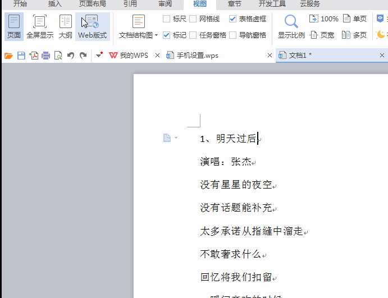This screenshot has height=298, width=388.
Task: Click the paragraph layout icon beside first line
Action: 167,137
